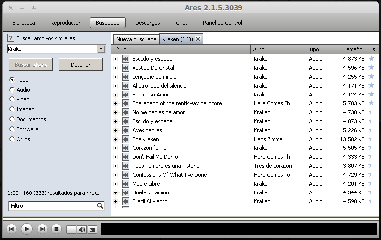Screen dimensions: 381x240
Task: Select the Hans Zimmer author cell
Action: 269,139
